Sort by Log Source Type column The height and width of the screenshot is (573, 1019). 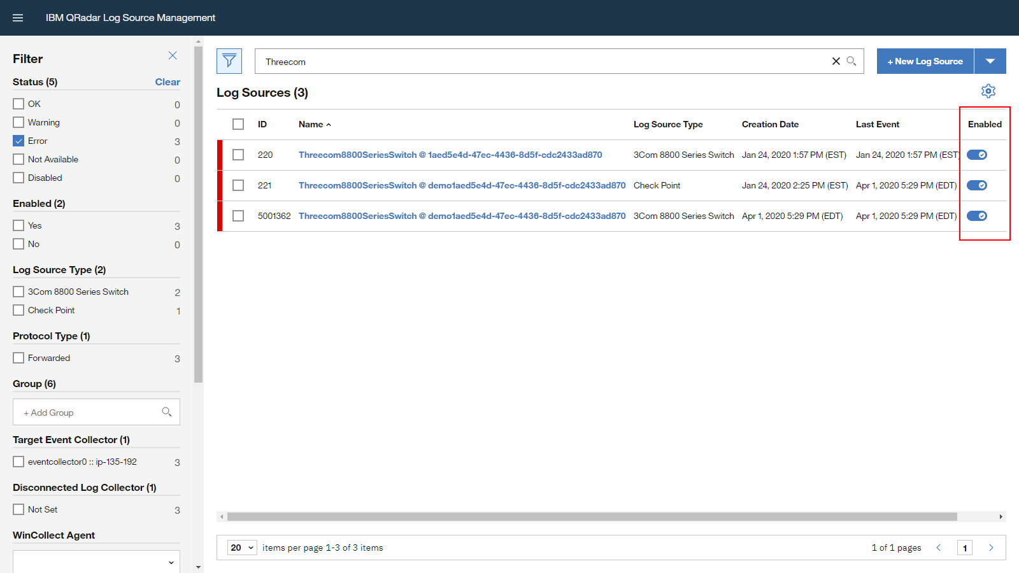tap(668, 124)
